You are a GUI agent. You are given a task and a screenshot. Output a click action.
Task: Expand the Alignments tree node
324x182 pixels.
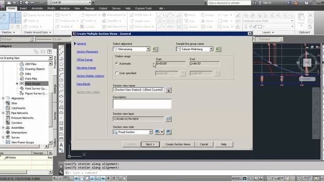pos(3,98)
